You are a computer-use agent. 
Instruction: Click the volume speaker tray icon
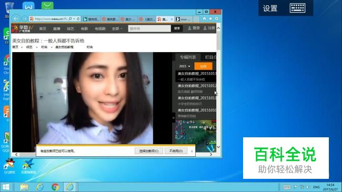point(308,187)
